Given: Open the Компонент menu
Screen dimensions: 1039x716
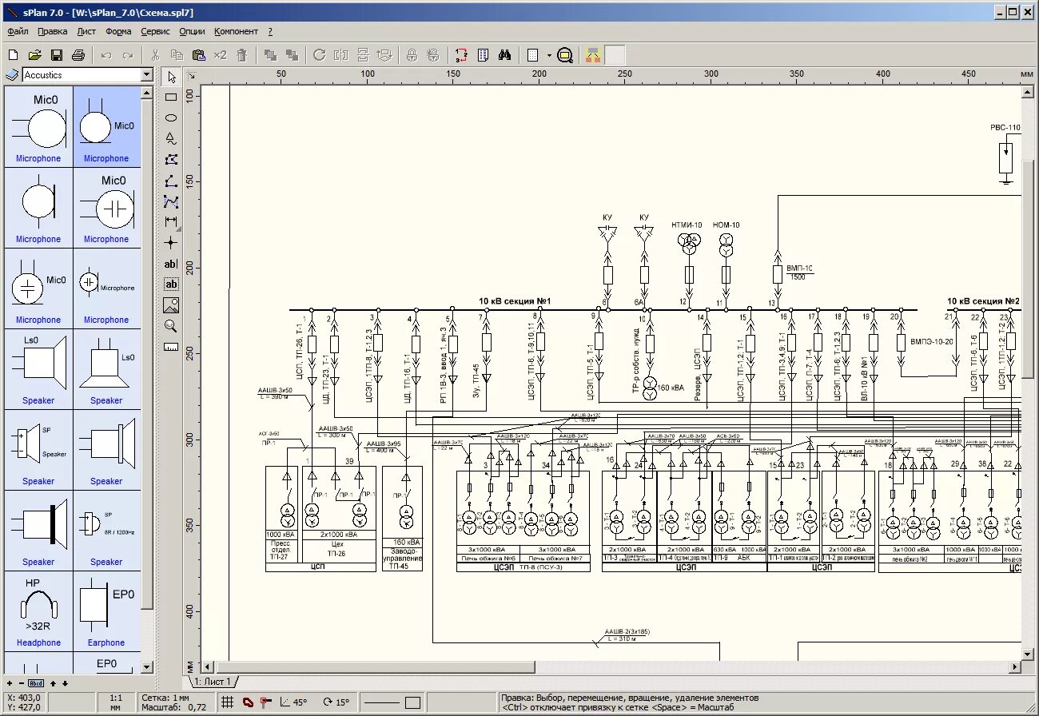Looking at the screenshot, I should point(236,31).
